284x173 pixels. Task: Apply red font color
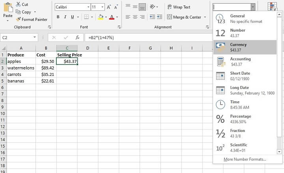tap(112, 17)
